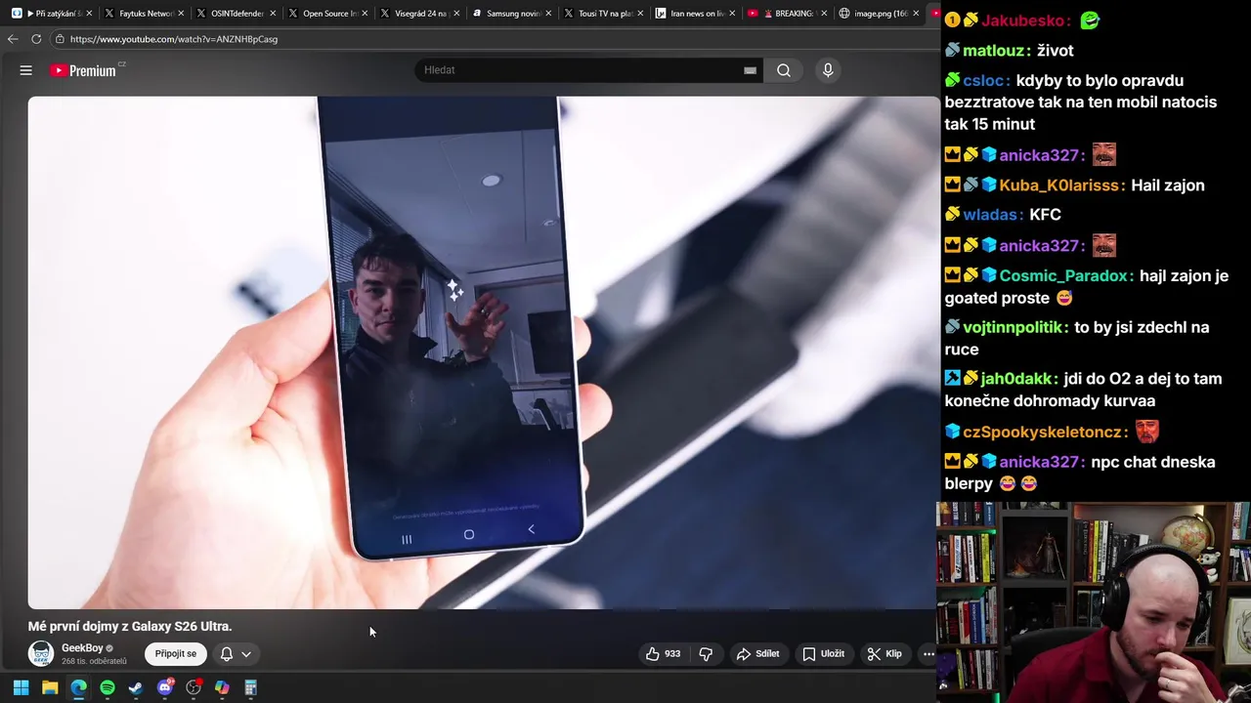The width and height of the screenshot is (1251, 703).
Task: Toggle the notification bell for GeekBoy
Action: 227,654
